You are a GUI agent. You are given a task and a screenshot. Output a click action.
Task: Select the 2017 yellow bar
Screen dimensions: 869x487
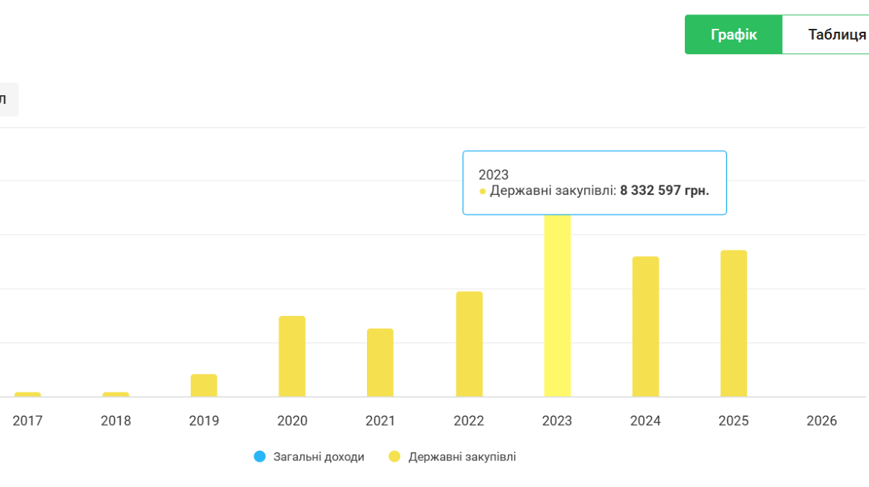pyautogui.click(x=27, y=394)
